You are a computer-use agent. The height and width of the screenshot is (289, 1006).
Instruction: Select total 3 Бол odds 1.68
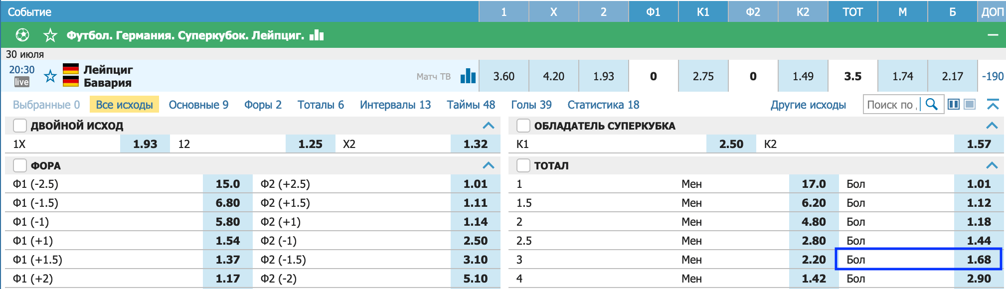918,260
